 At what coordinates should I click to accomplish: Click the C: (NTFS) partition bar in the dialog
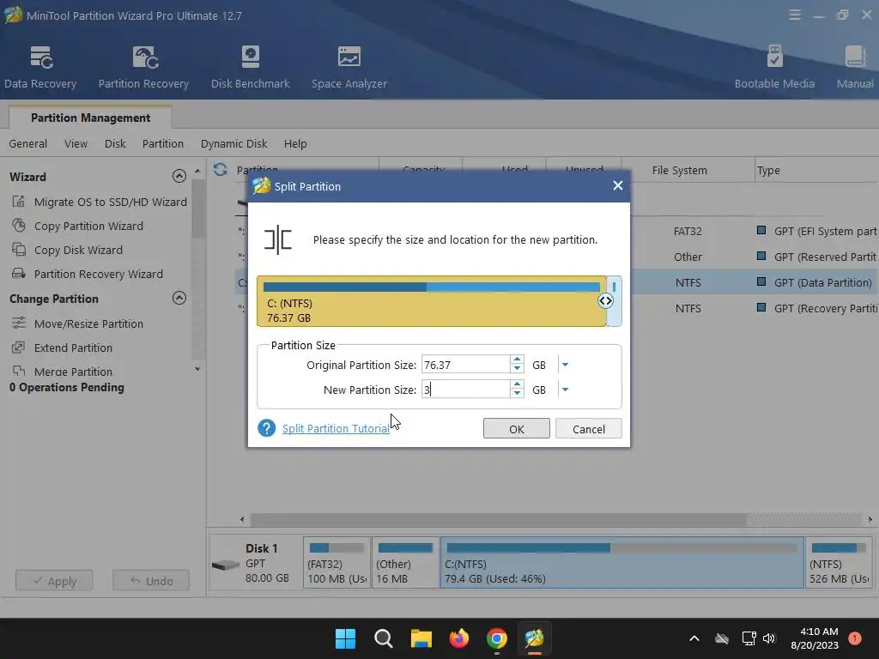pos(431,301)
